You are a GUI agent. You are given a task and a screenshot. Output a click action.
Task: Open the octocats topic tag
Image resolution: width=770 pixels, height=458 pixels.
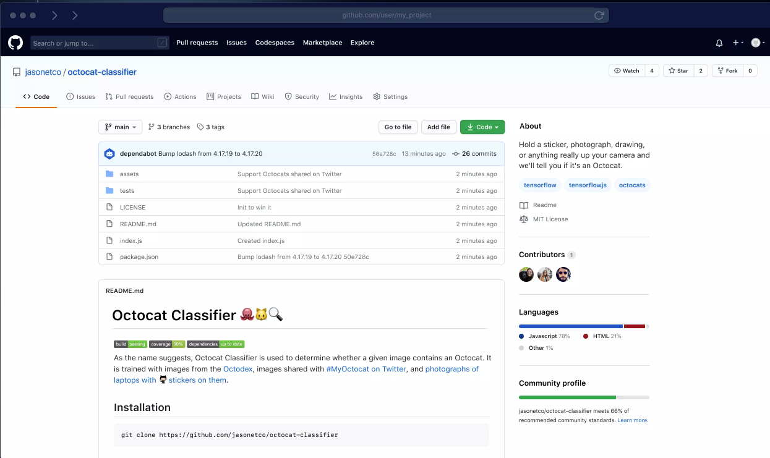tap(632, 185)
